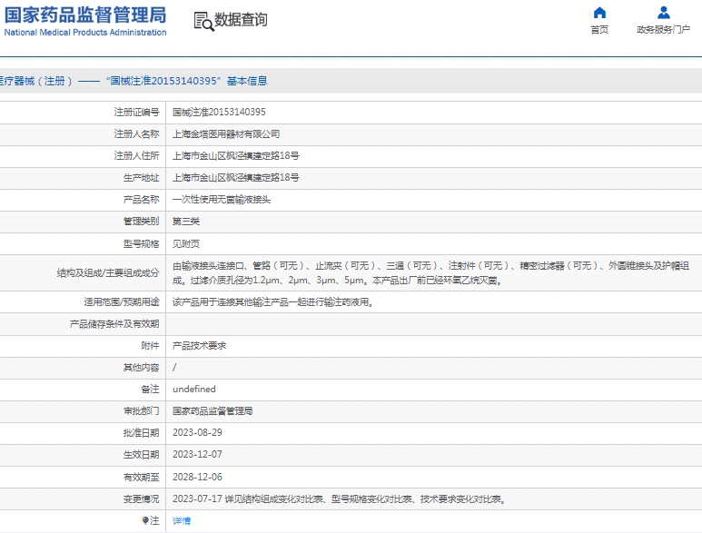
Task: Select the 备注 label
Action: [150, 390]
